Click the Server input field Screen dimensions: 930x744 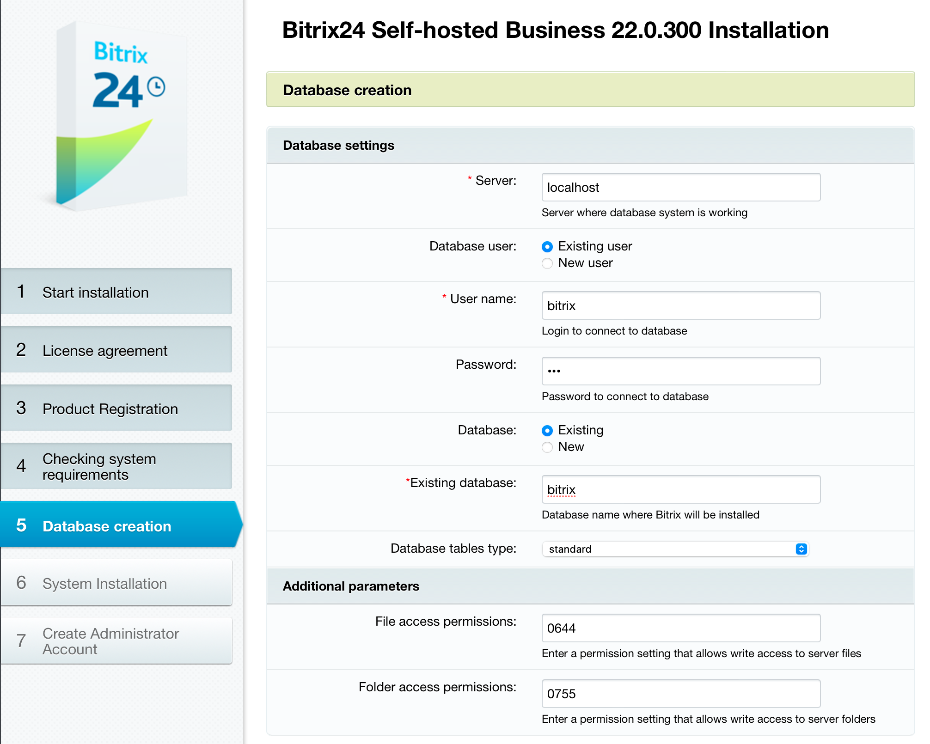[680, 188]
